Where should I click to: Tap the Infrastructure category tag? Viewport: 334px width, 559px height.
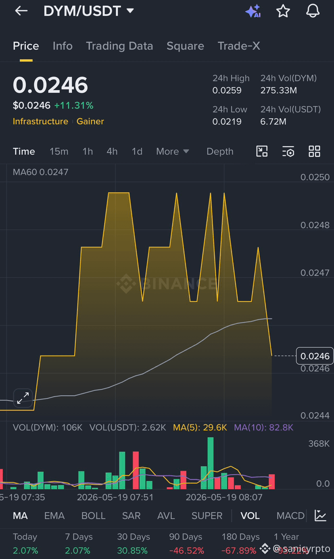point(40,122)
